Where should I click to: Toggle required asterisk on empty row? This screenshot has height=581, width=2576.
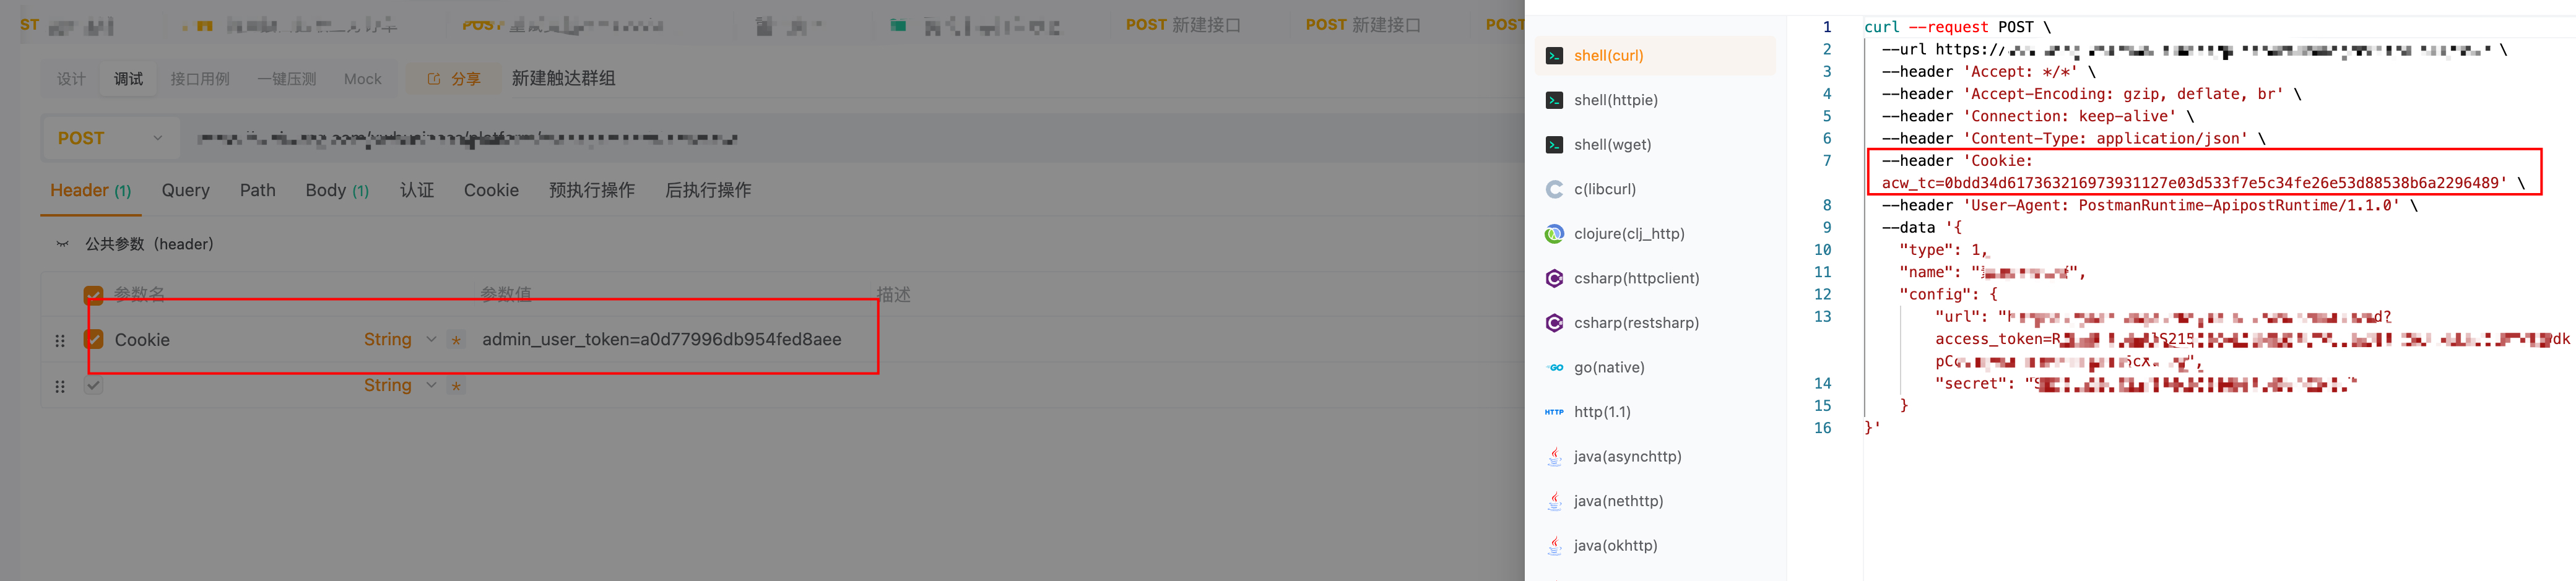tap(456, 386)
